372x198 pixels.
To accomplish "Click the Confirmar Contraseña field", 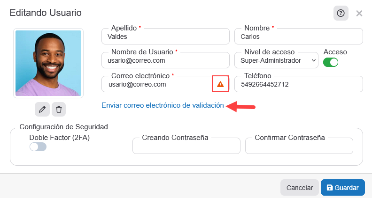I will (299, 147).
